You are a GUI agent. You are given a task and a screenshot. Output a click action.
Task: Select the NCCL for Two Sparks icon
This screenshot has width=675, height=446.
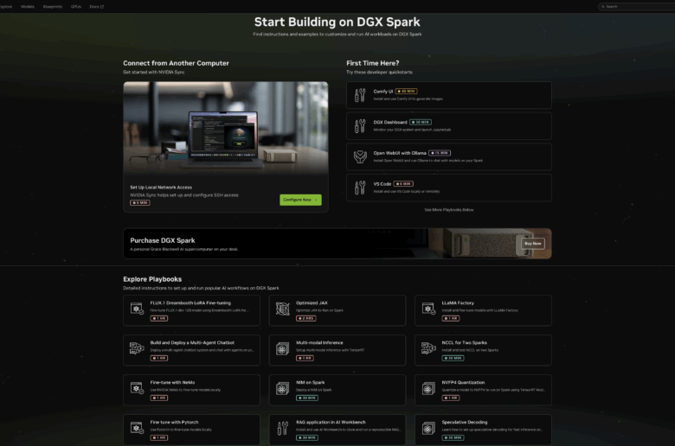pos(428,348)
